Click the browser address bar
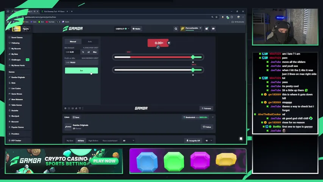The height and width of the screenshot is (182, 323). [115, 17]
